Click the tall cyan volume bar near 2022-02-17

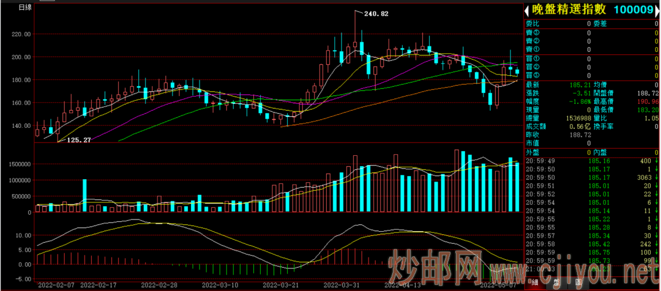click(84, 196)
